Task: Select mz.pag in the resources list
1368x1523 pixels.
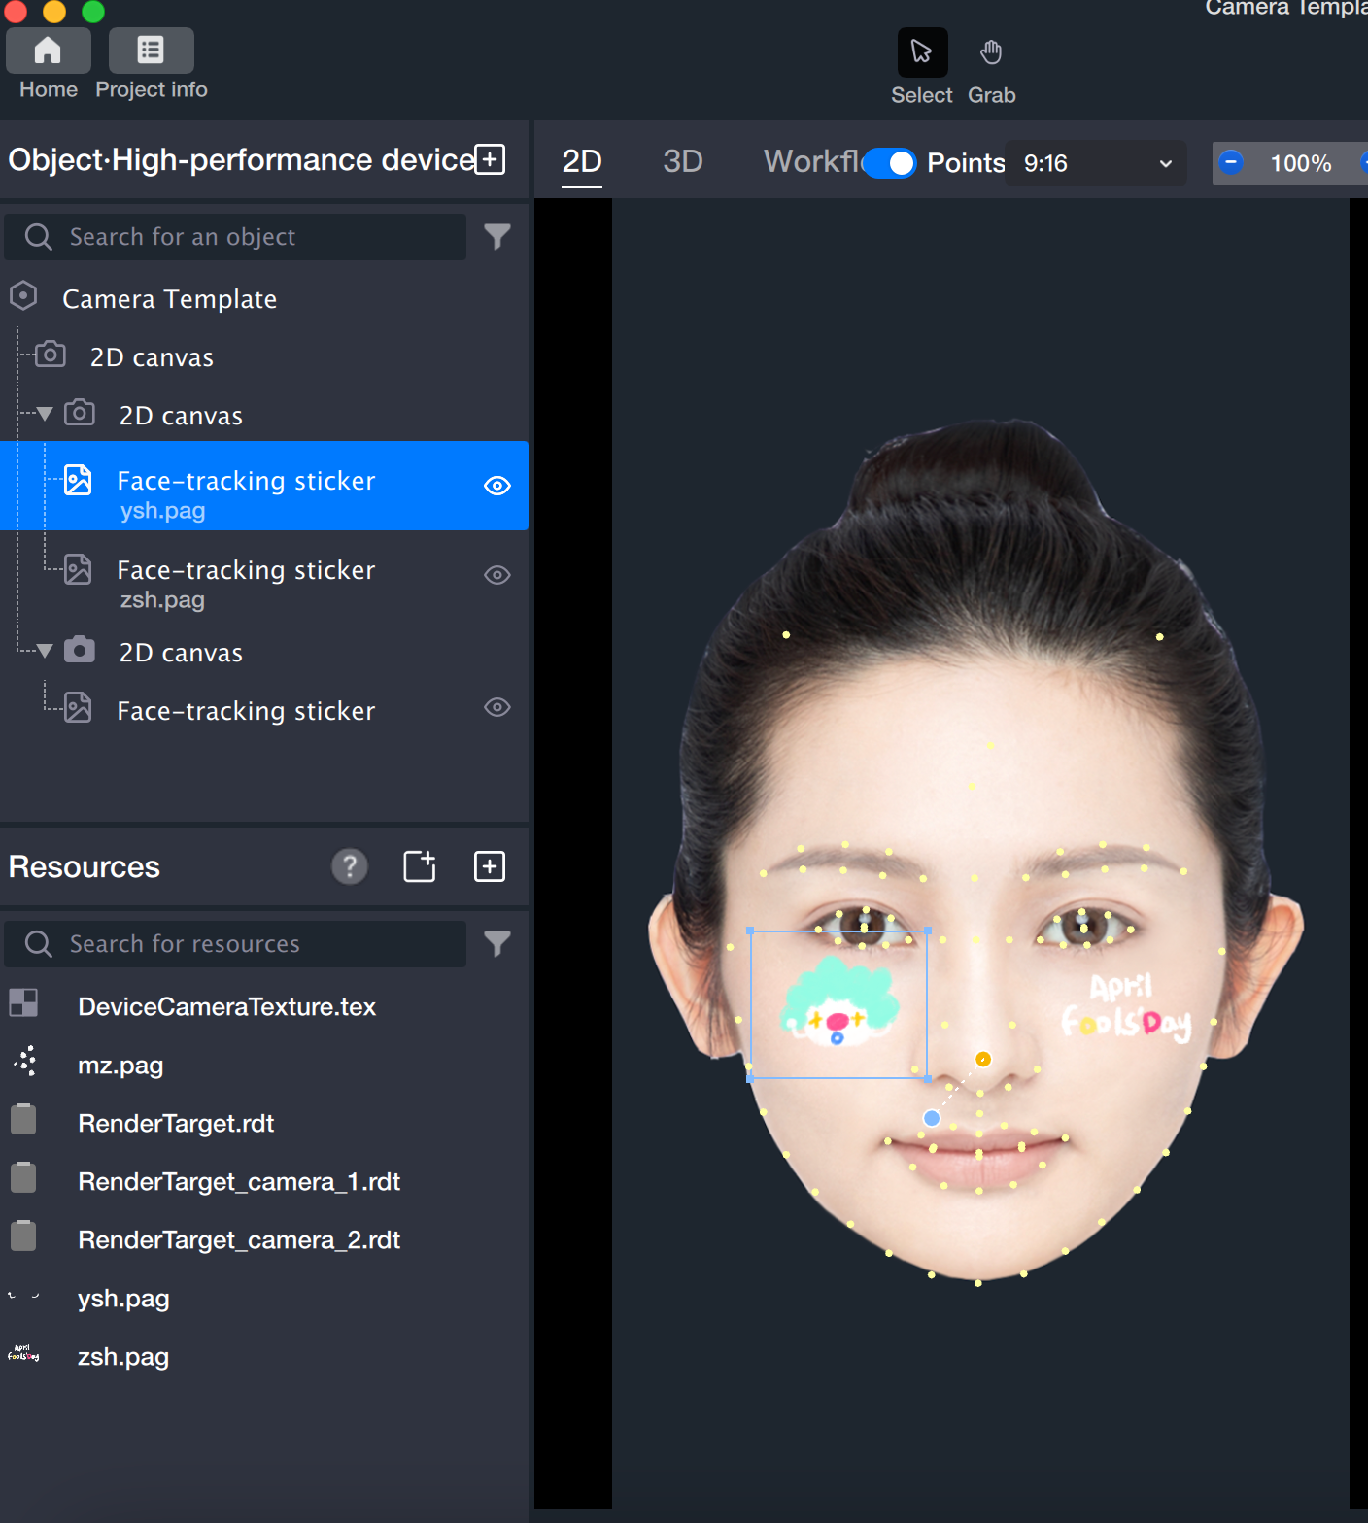Action: (120, 1066)
